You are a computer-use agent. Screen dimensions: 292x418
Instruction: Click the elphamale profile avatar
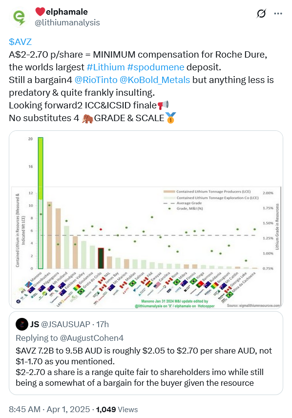click(x=19, y=18)
